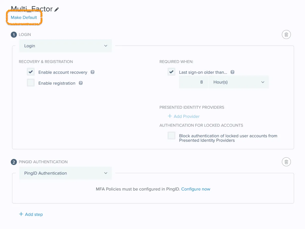Expand the Hour(s) time unit dropdown
The height and width of the screenshot is (229, 305).
[238, 82]
